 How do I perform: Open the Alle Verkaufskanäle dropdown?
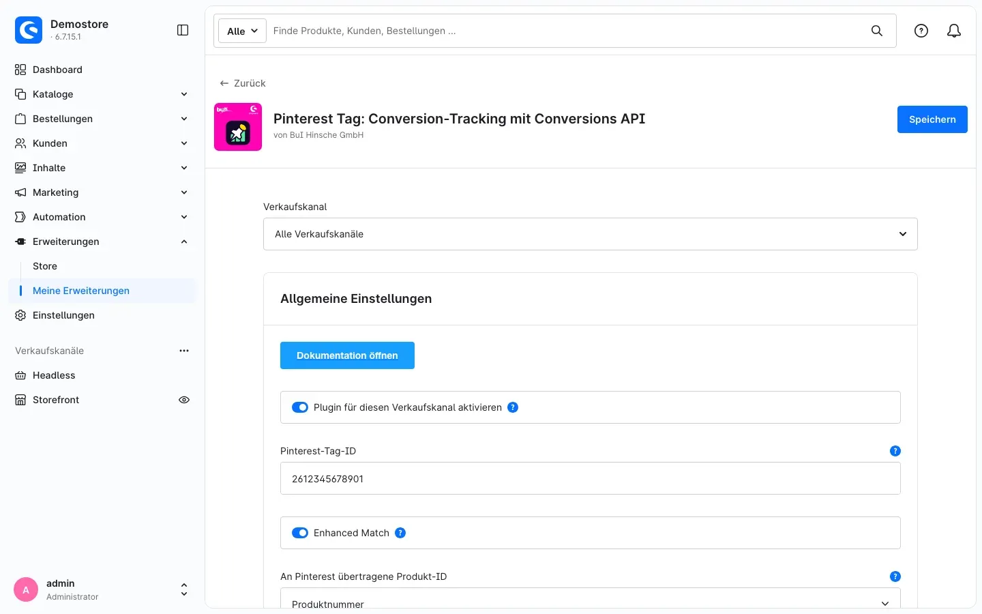591,234
